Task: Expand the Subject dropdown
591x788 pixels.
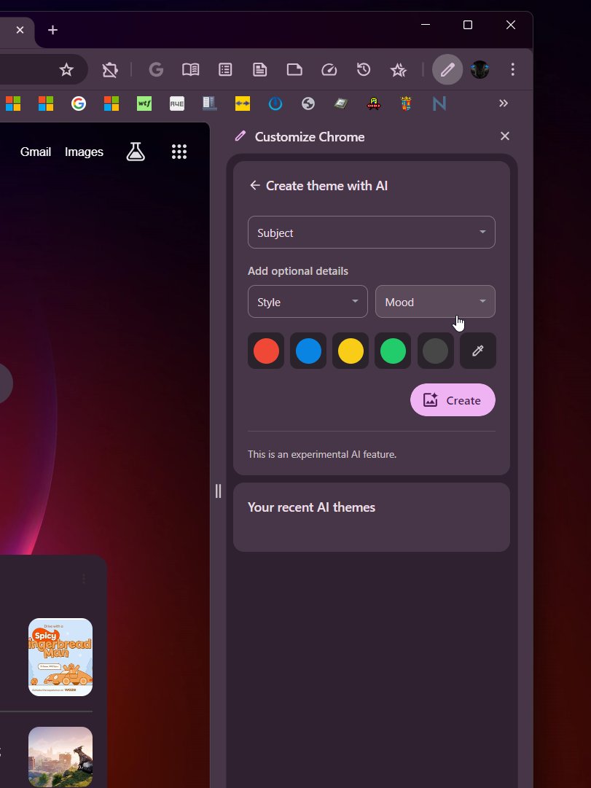Action: pyautogui.click(x=371, y=233)
